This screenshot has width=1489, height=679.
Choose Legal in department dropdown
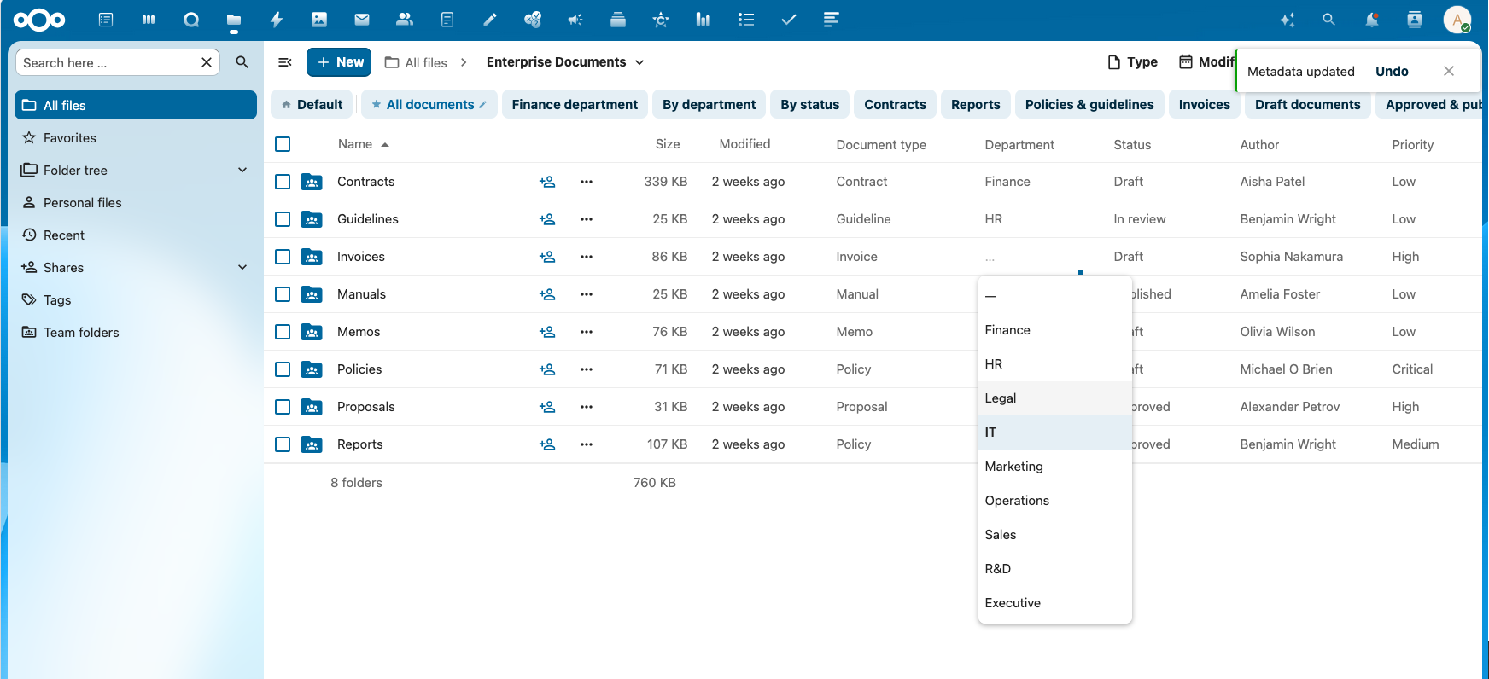(x=1055, y=398)
